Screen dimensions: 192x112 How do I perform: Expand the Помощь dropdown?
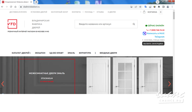tap(89, 12)
